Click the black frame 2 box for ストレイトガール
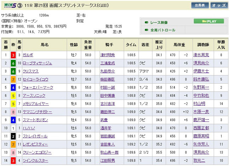The image size is (230, 166). 13,136
